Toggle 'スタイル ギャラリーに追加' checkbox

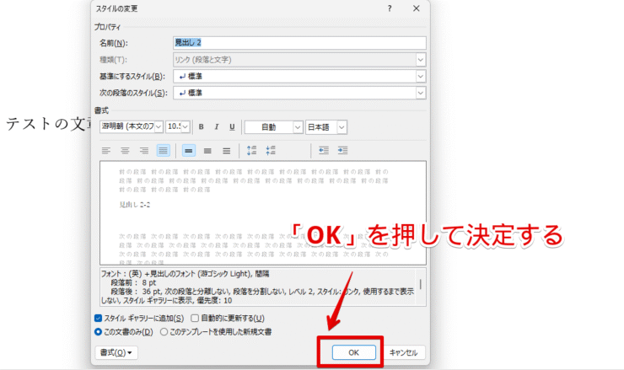(99, 318)
